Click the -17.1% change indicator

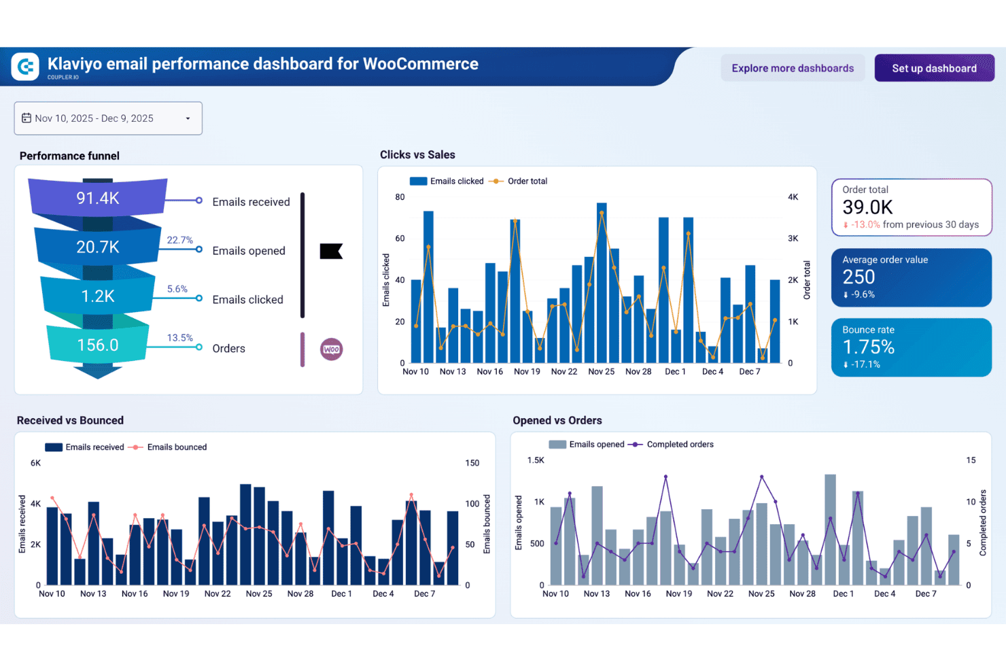862,365
